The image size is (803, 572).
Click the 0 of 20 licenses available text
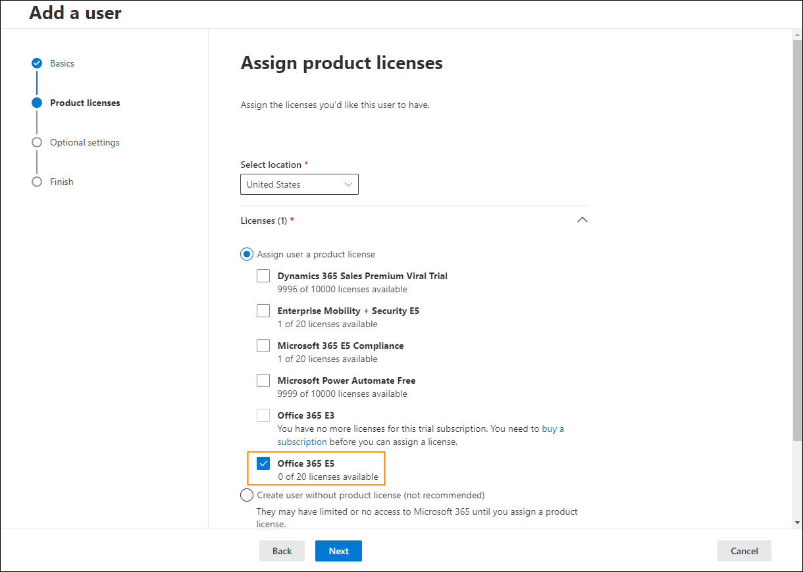(328, 477)
